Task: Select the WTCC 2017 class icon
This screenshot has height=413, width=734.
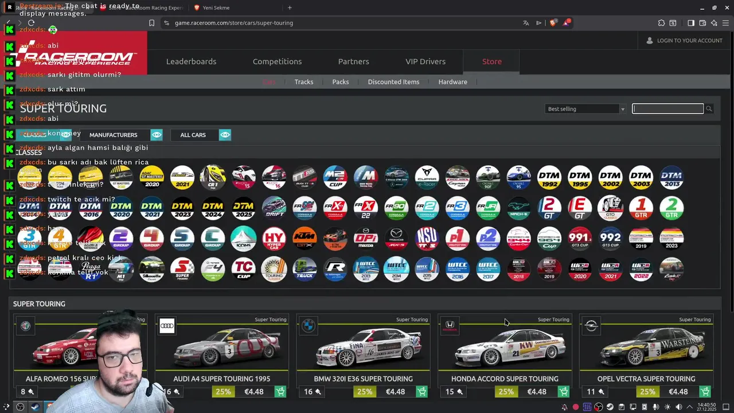Action: click(488, 269)
